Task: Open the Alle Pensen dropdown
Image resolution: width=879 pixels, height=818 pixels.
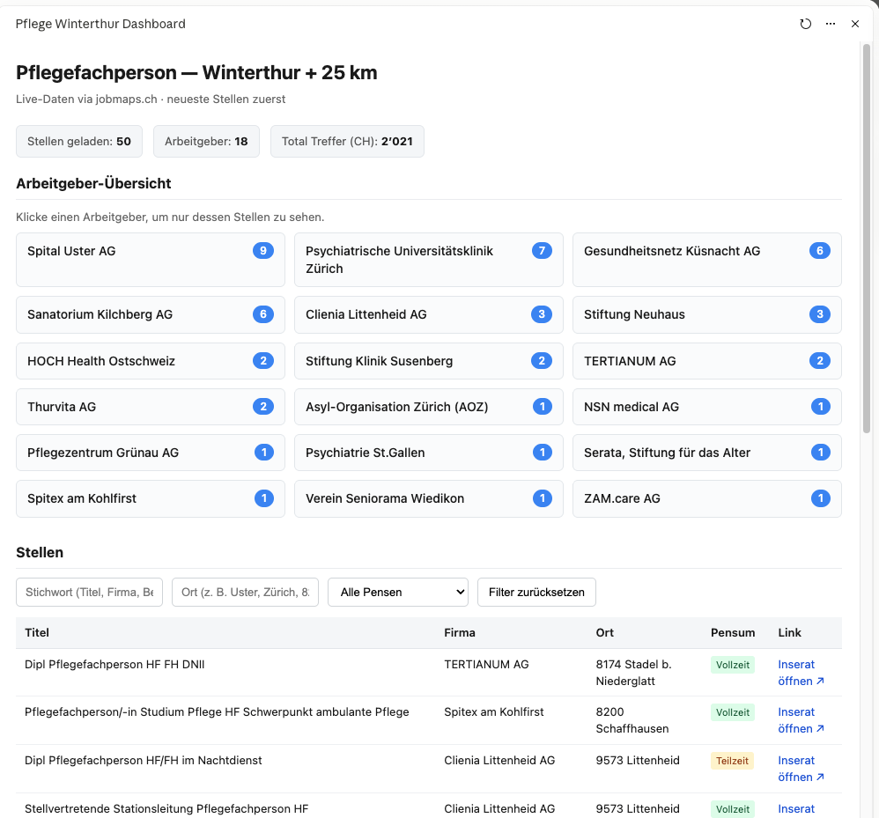Action: 398,593
